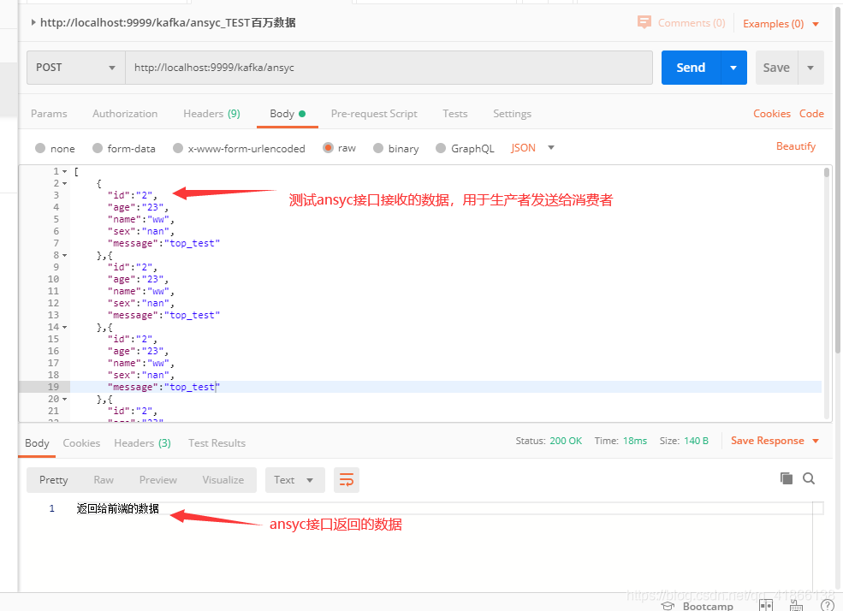Click the Comments (0) link
The height and width of the screenshot is (611, 843).
(692, 23)
